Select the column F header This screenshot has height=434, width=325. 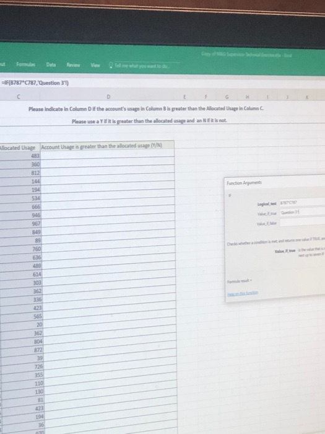[x=206, y=97]
